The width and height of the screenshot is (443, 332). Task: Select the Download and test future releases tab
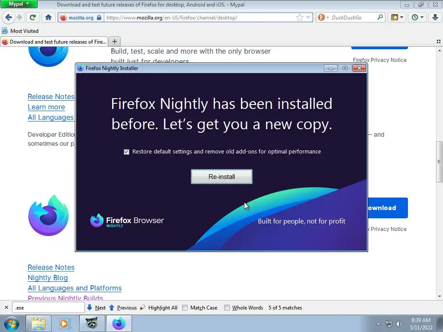[x=54, y=41]
